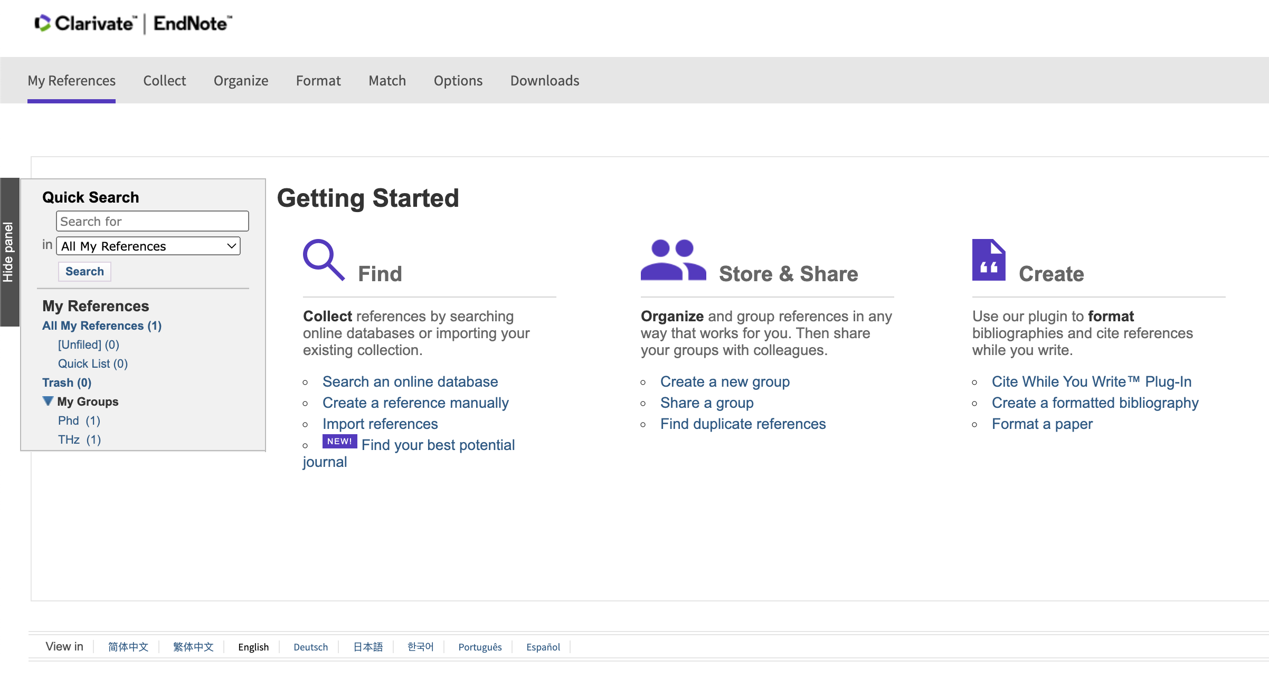The width and height of the screenshot is (1269, 689).
Task: Collapse the My Groups triangle
Action: 48,401
